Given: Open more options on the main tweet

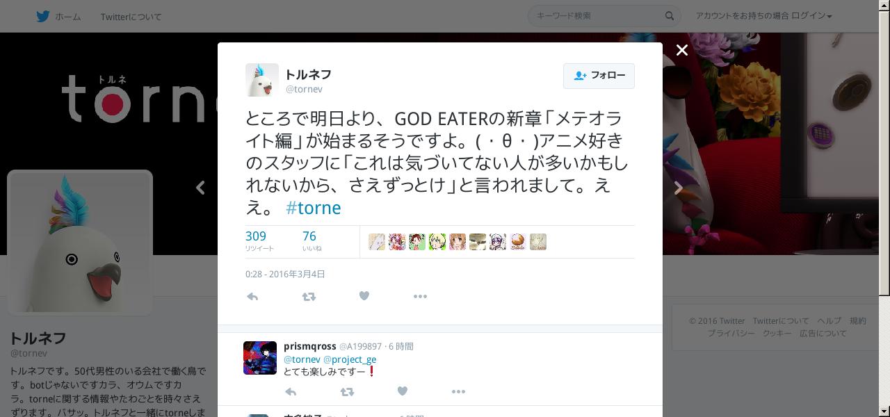Looking at the screenshot, I should tap(420, 296).
